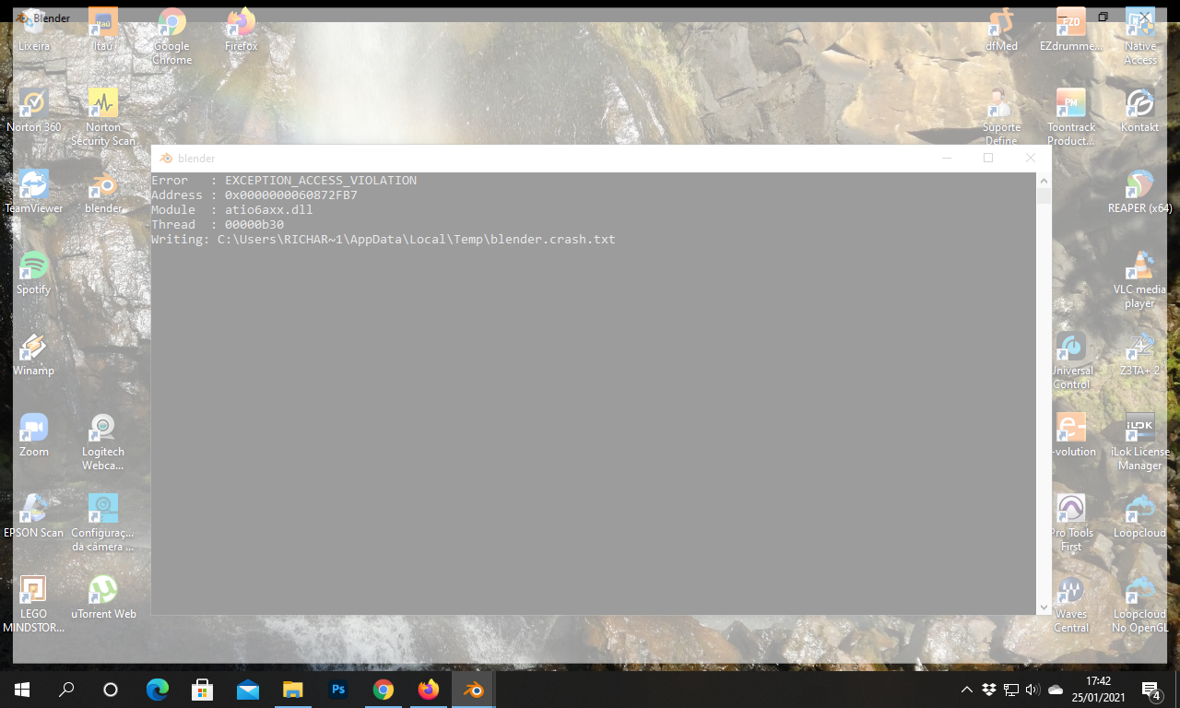Select the Firefox desktop shortcut
The image size is (1180, 708).
click(242, 29)
